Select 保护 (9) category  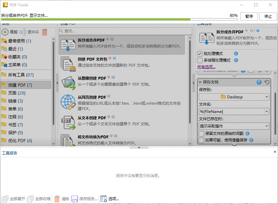[26, 133]
